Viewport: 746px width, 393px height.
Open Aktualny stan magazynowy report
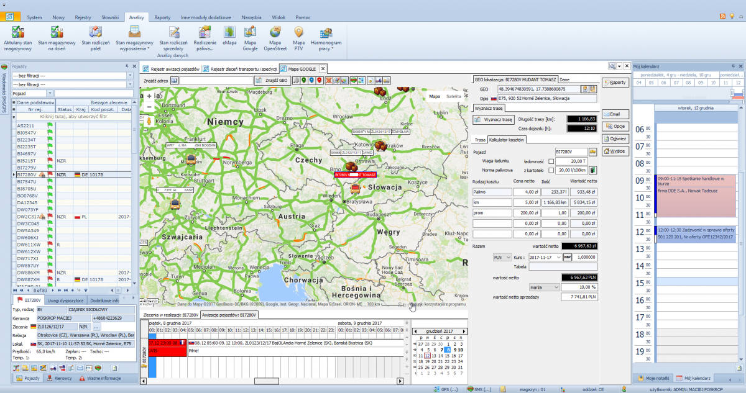pos(17,38)
